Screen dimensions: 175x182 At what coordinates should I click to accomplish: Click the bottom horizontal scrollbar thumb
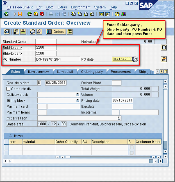[151, 161]
